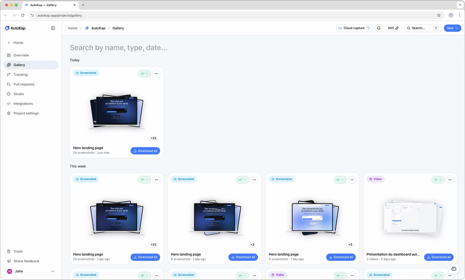Click the Home breadcrumb link
Screen dimensions: 465x280
click(x=72, y=28)
